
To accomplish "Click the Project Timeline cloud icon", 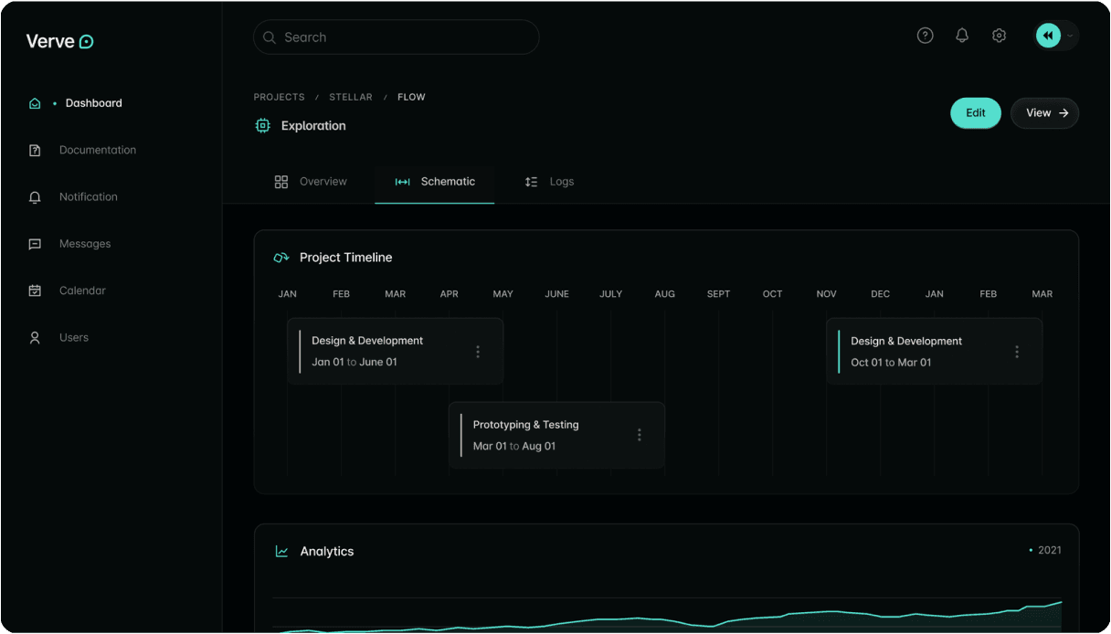I will coord(280,257).
